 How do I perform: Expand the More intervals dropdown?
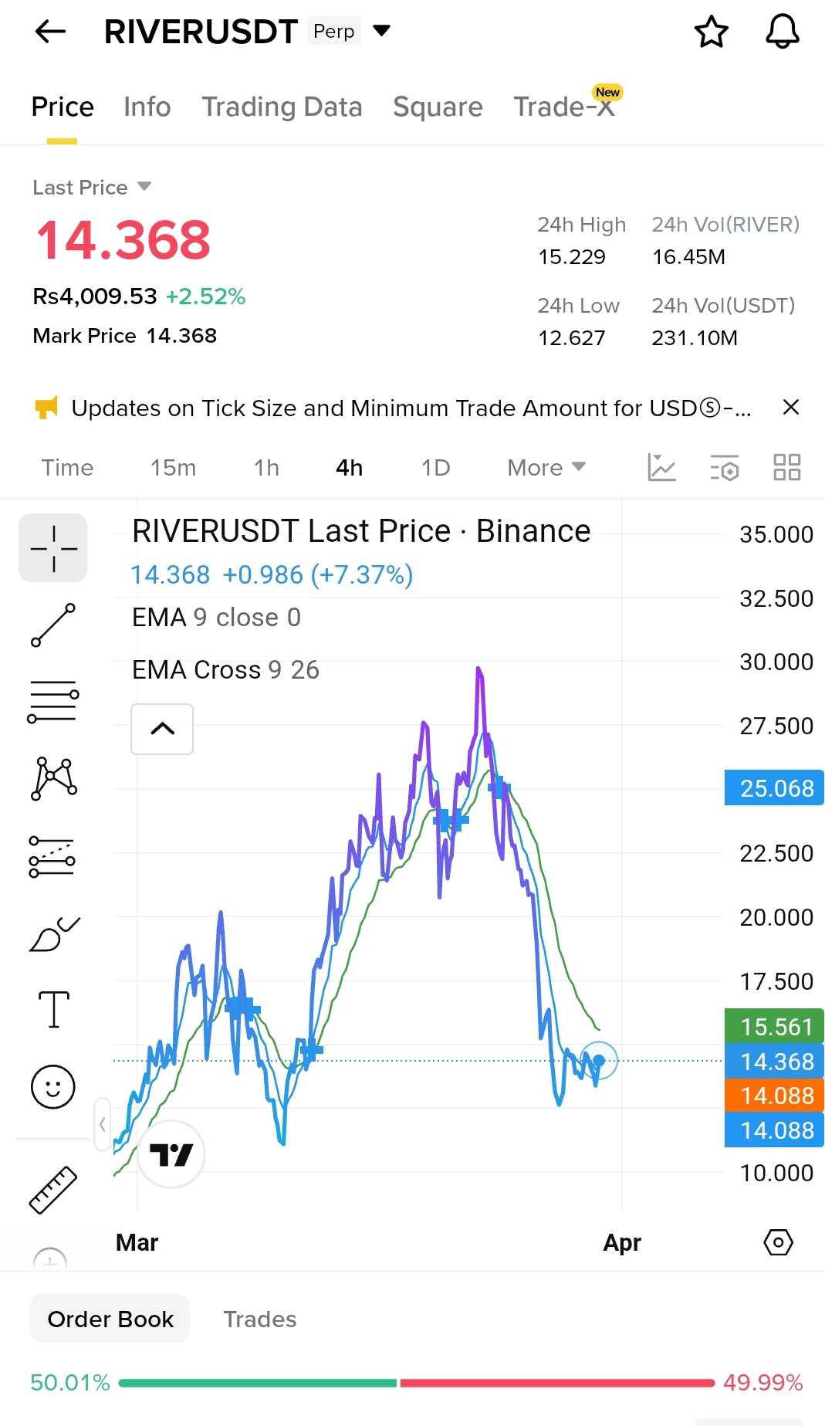coord(546,468)
